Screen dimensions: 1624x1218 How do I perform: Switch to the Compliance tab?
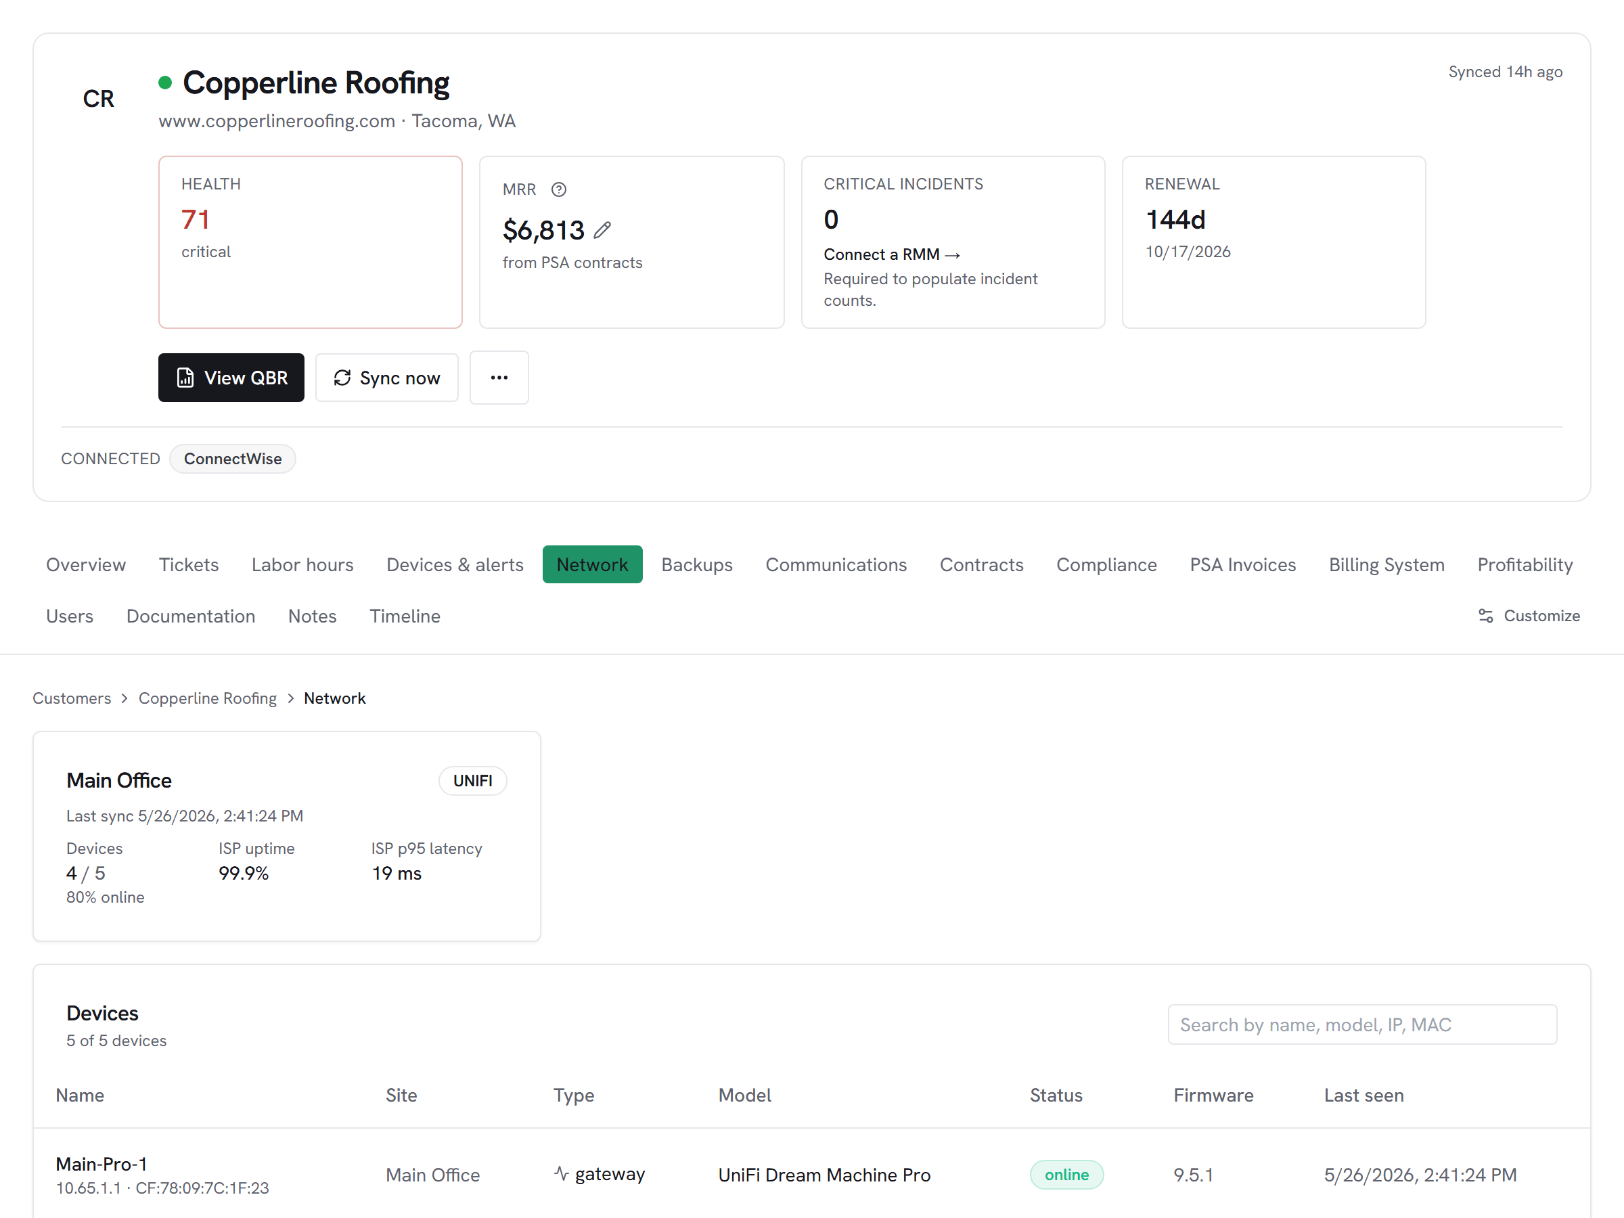1106,564
